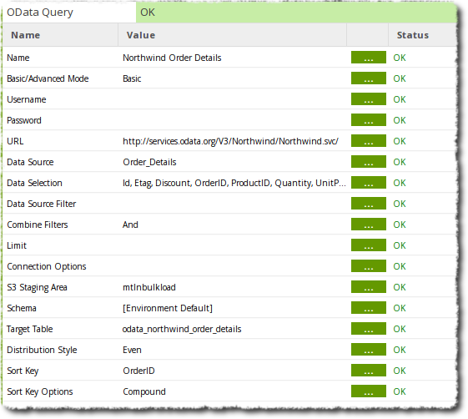
Task: Open Schema property editor button
Action: pyautogui.click(x=369, y=308)
